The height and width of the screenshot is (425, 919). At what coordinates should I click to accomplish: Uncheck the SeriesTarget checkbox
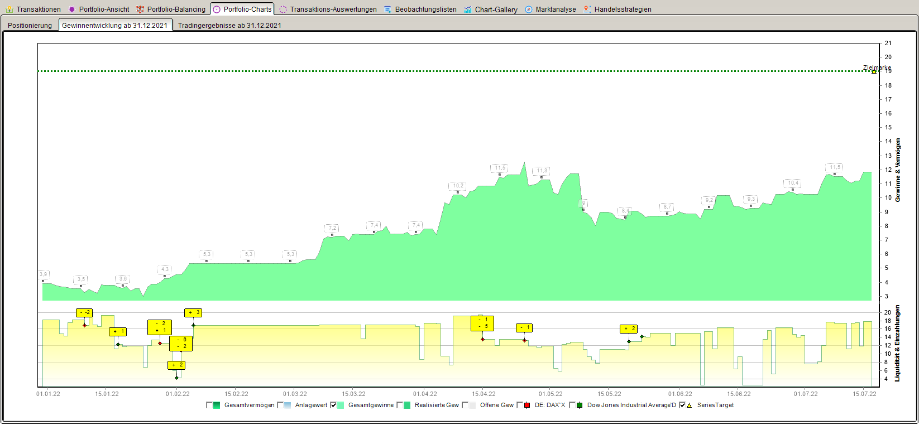[682, 405]
